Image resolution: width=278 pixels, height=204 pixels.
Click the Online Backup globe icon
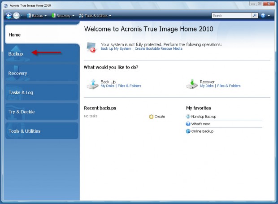click(188, 131)
